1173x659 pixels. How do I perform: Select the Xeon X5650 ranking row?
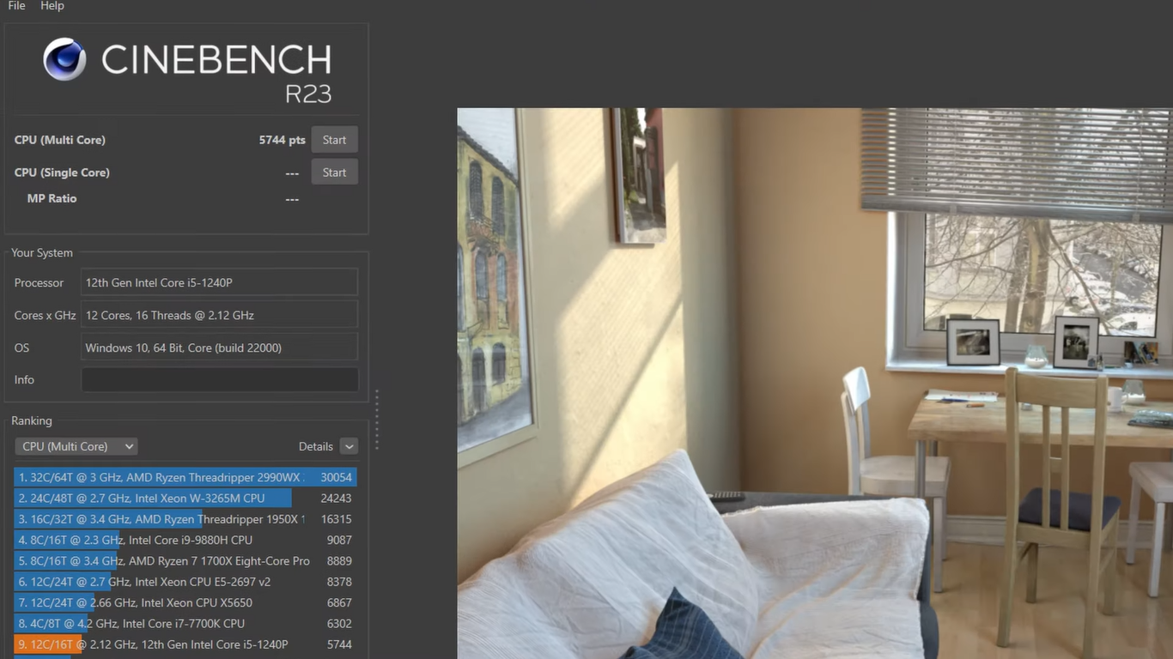point(185,602)
